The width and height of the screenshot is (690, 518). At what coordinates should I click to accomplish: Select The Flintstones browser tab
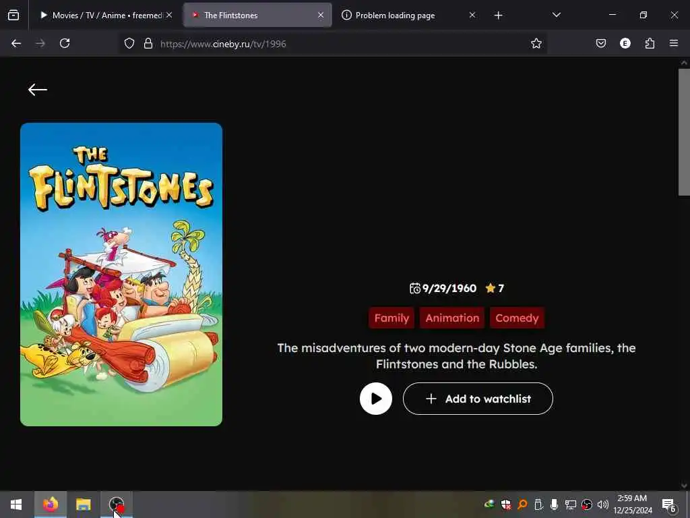tap(257, 15)
